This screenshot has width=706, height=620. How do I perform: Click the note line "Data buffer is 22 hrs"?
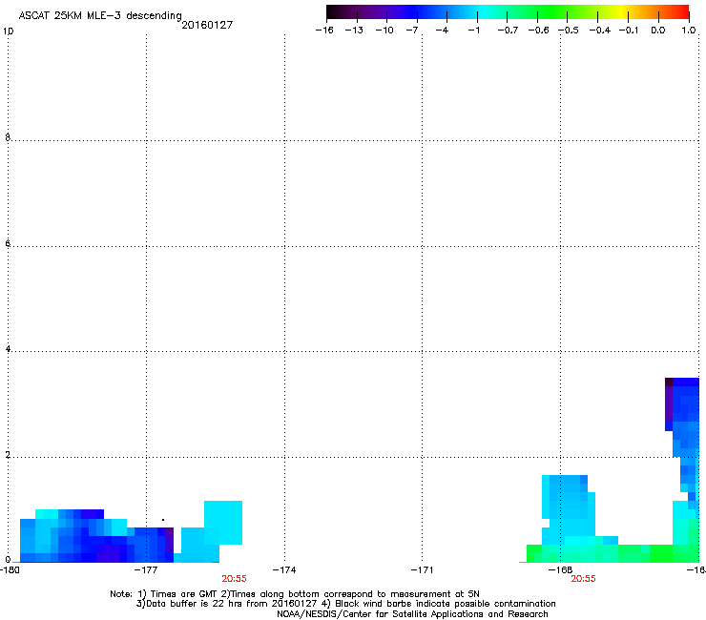pos(345,604)
